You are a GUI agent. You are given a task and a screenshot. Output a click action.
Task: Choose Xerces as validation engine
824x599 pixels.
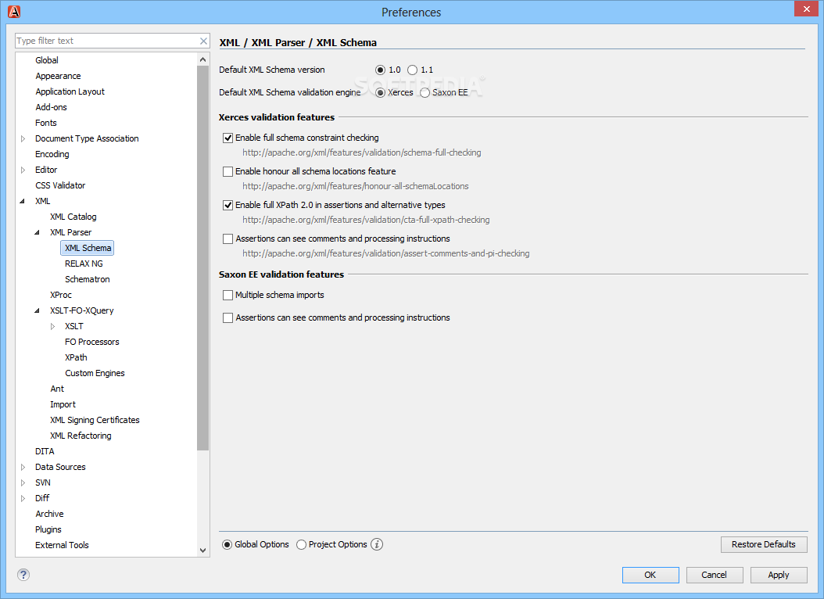(x=381, y=92)
